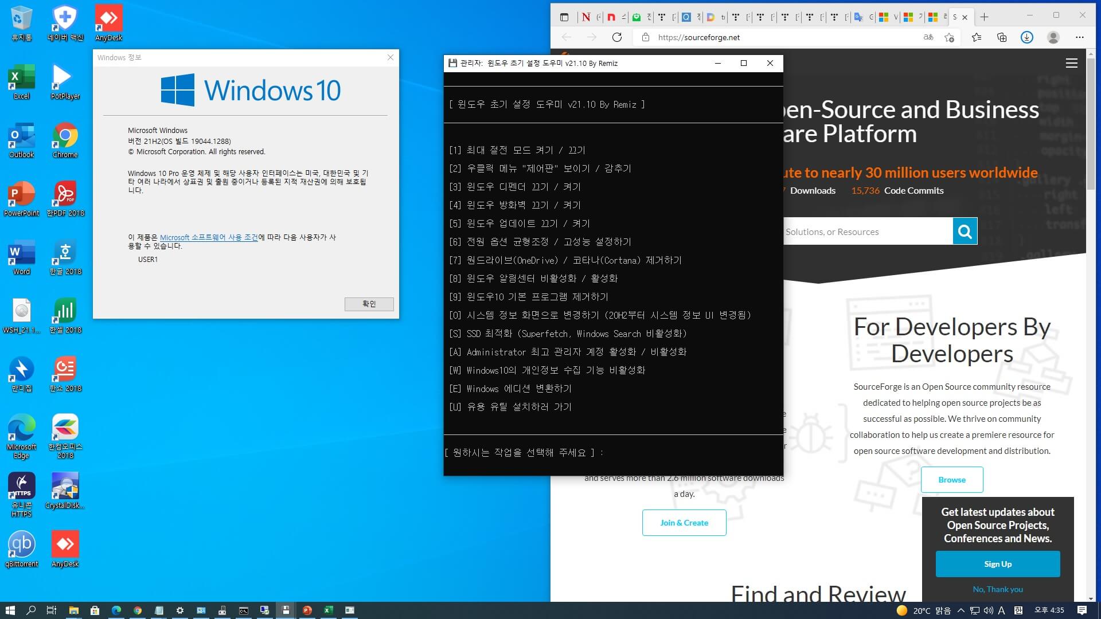Open Edge Settings and more menu
Image resolution: width=1101 pixels, height=619 pixels.
click(1080, 37)
